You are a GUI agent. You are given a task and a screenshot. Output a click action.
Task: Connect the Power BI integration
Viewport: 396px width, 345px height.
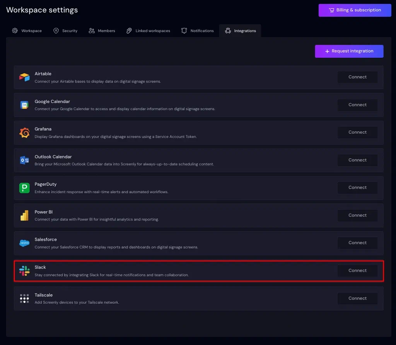point(358,215)
